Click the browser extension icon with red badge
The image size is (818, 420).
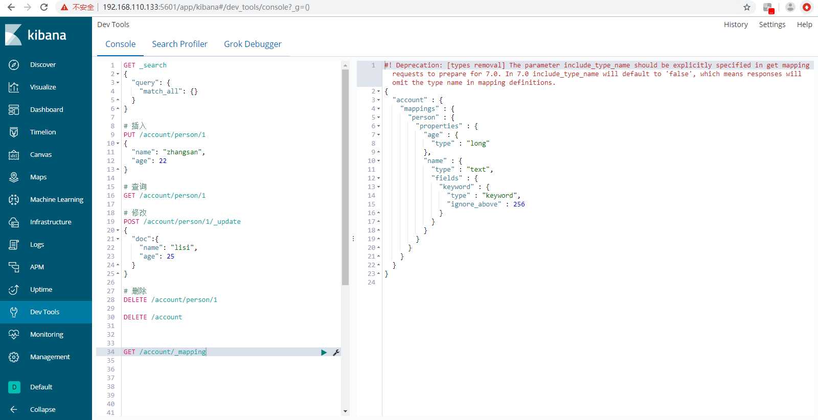(x=768, y=8)
